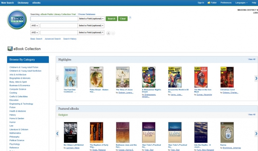Browse Engineering & Technology category
258x151 pixels.
click(x=21, y=104)
